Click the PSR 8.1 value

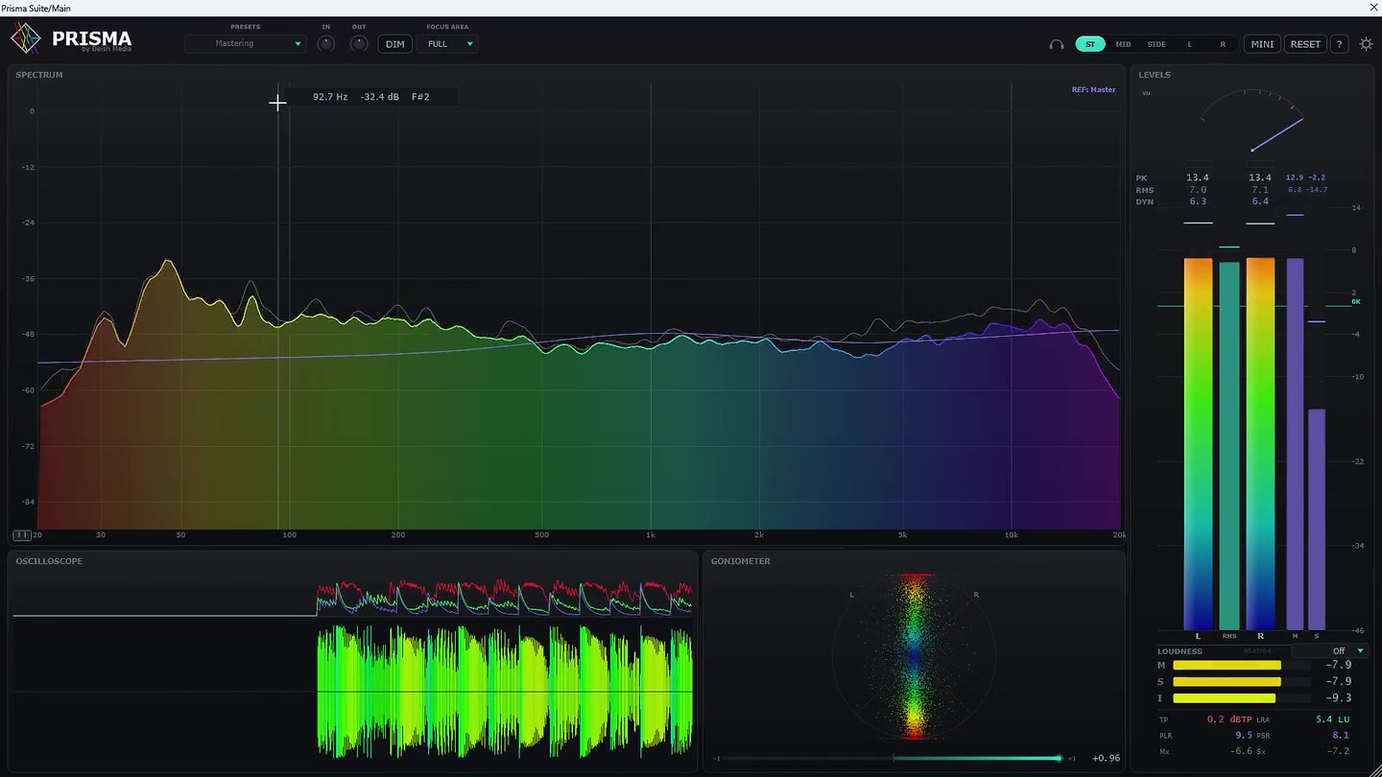[1340, 735]
